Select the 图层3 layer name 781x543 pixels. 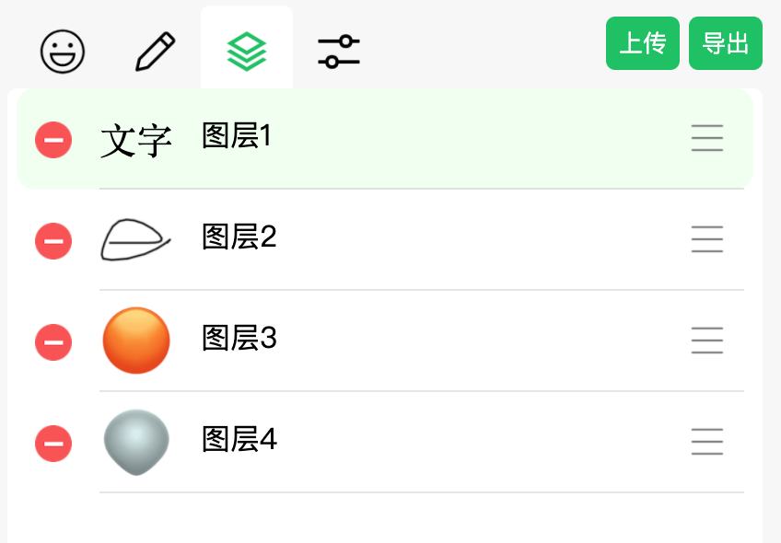[239, 339]
